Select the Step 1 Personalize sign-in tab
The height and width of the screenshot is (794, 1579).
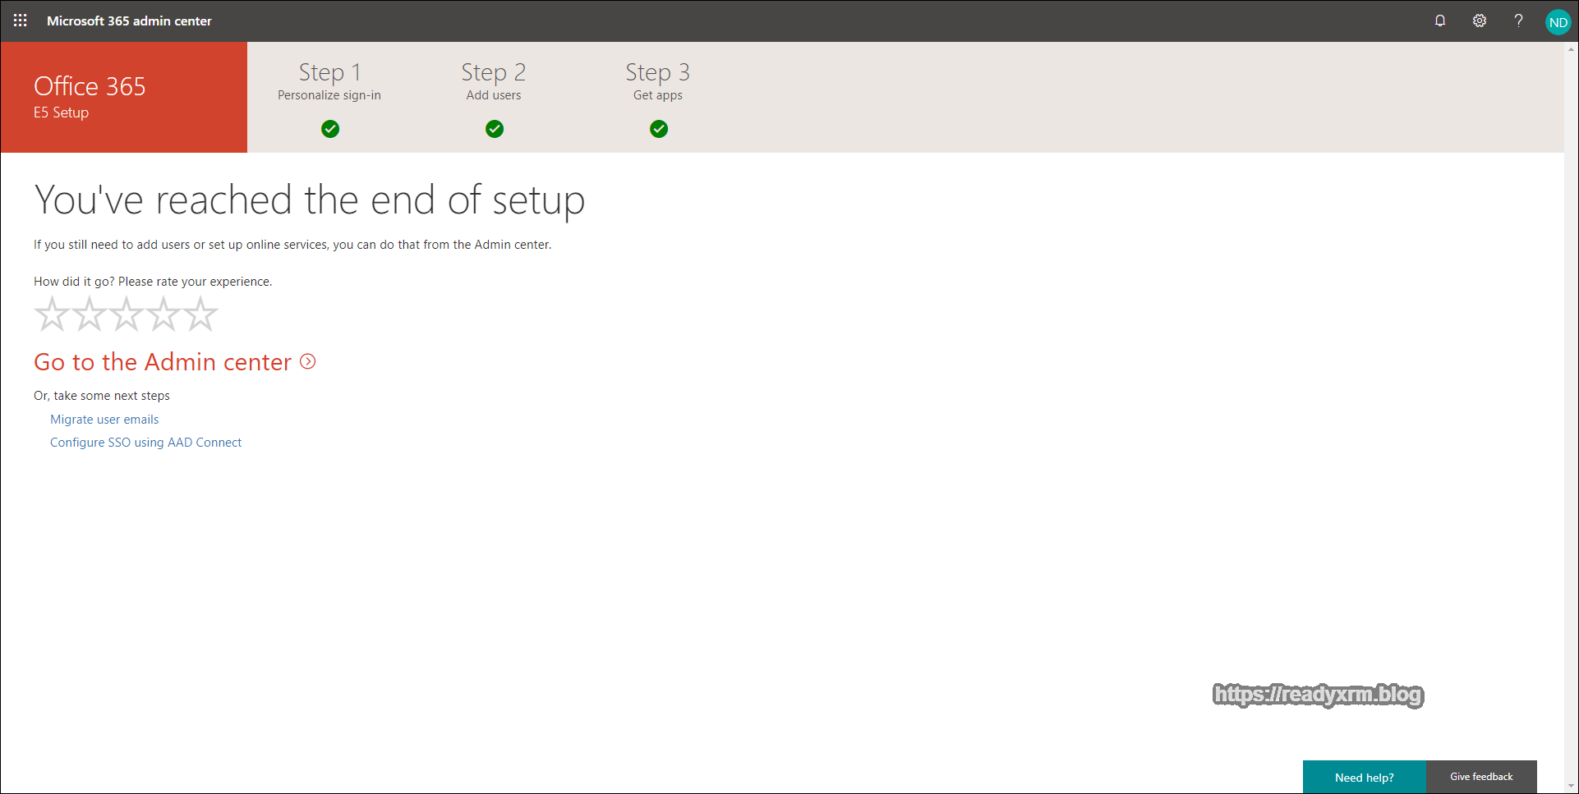click(x=329, y=81)
